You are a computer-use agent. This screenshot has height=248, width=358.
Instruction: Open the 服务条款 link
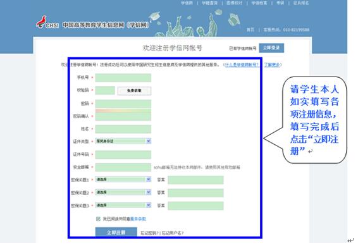pyautogui.click(x=138, y=219)
